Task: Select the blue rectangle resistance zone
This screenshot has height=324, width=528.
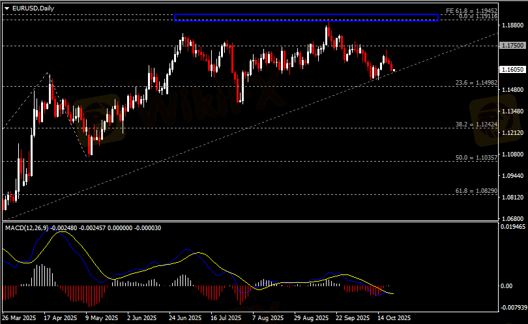Action: point(306,18)
